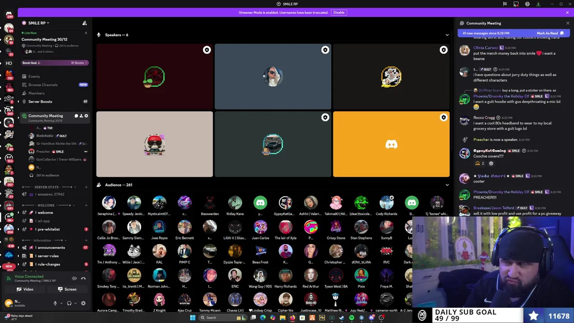Open the Boost Goal progress bar
This screenshot has height=323, width=574.
pyautogui.click(x=55, y=63)
